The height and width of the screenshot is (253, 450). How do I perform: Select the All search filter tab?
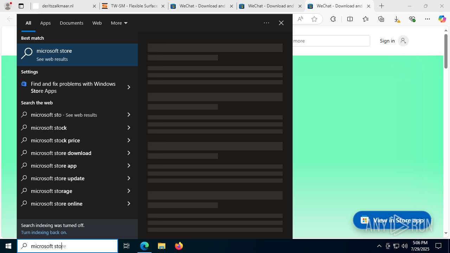[28, 23]
